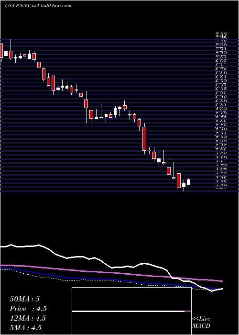Click the '12MA : 4.5' label
239x335 pixels.
click(x=28, y=318)
